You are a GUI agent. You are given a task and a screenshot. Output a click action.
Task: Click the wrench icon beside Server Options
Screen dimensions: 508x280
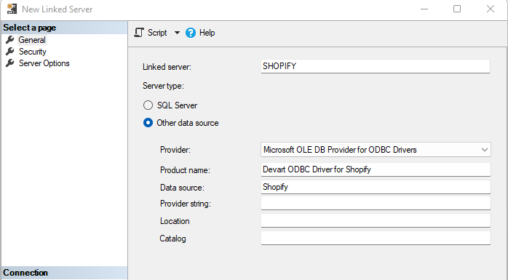(x=10, y=63)
